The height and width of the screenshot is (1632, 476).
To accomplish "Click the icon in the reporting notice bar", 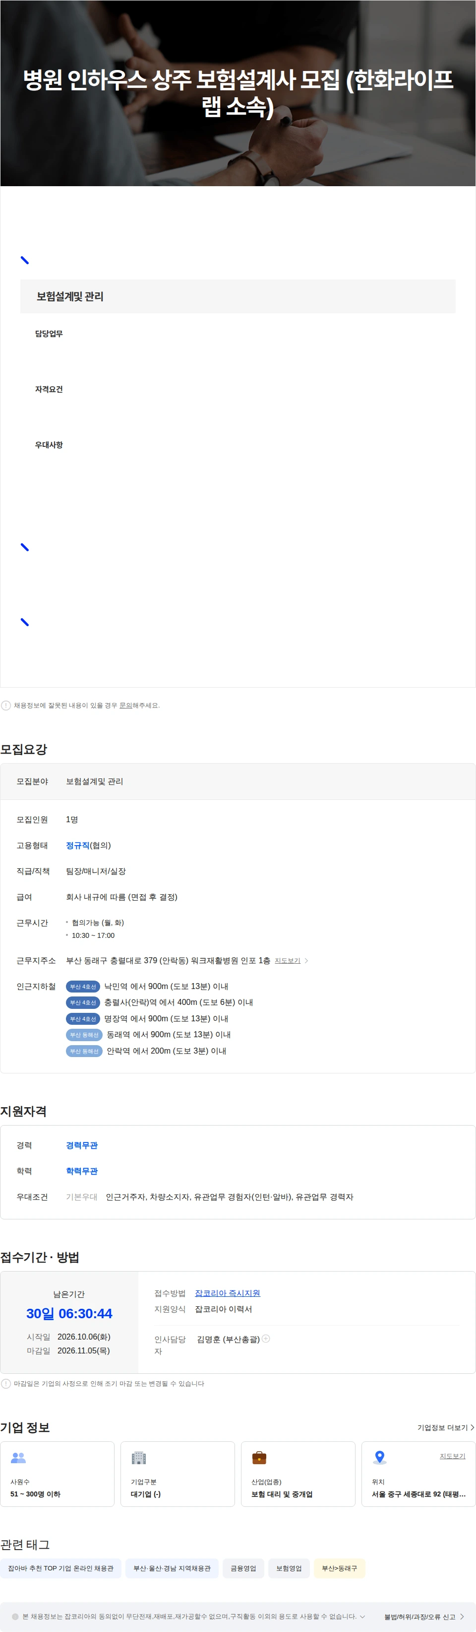I will point(15,1617).
